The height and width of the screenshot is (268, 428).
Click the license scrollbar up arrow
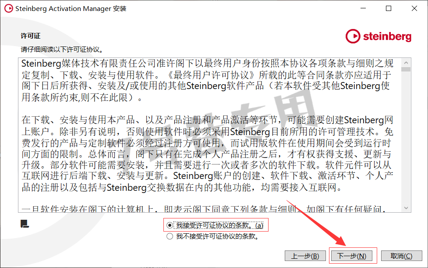[406, 63]
